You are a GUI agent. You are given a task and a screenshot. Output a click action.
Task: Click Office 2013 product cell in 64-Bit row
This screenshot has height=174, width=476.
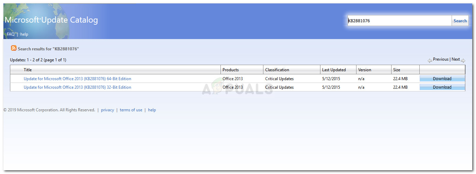(233, 79)
